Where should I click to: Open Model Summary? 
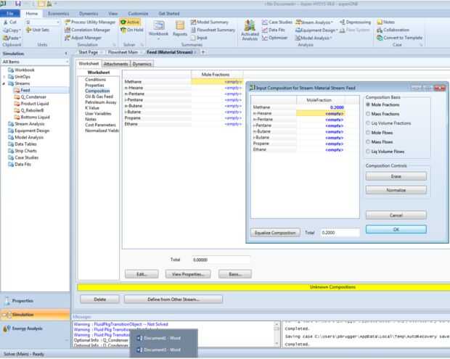[x=210, y=22]
